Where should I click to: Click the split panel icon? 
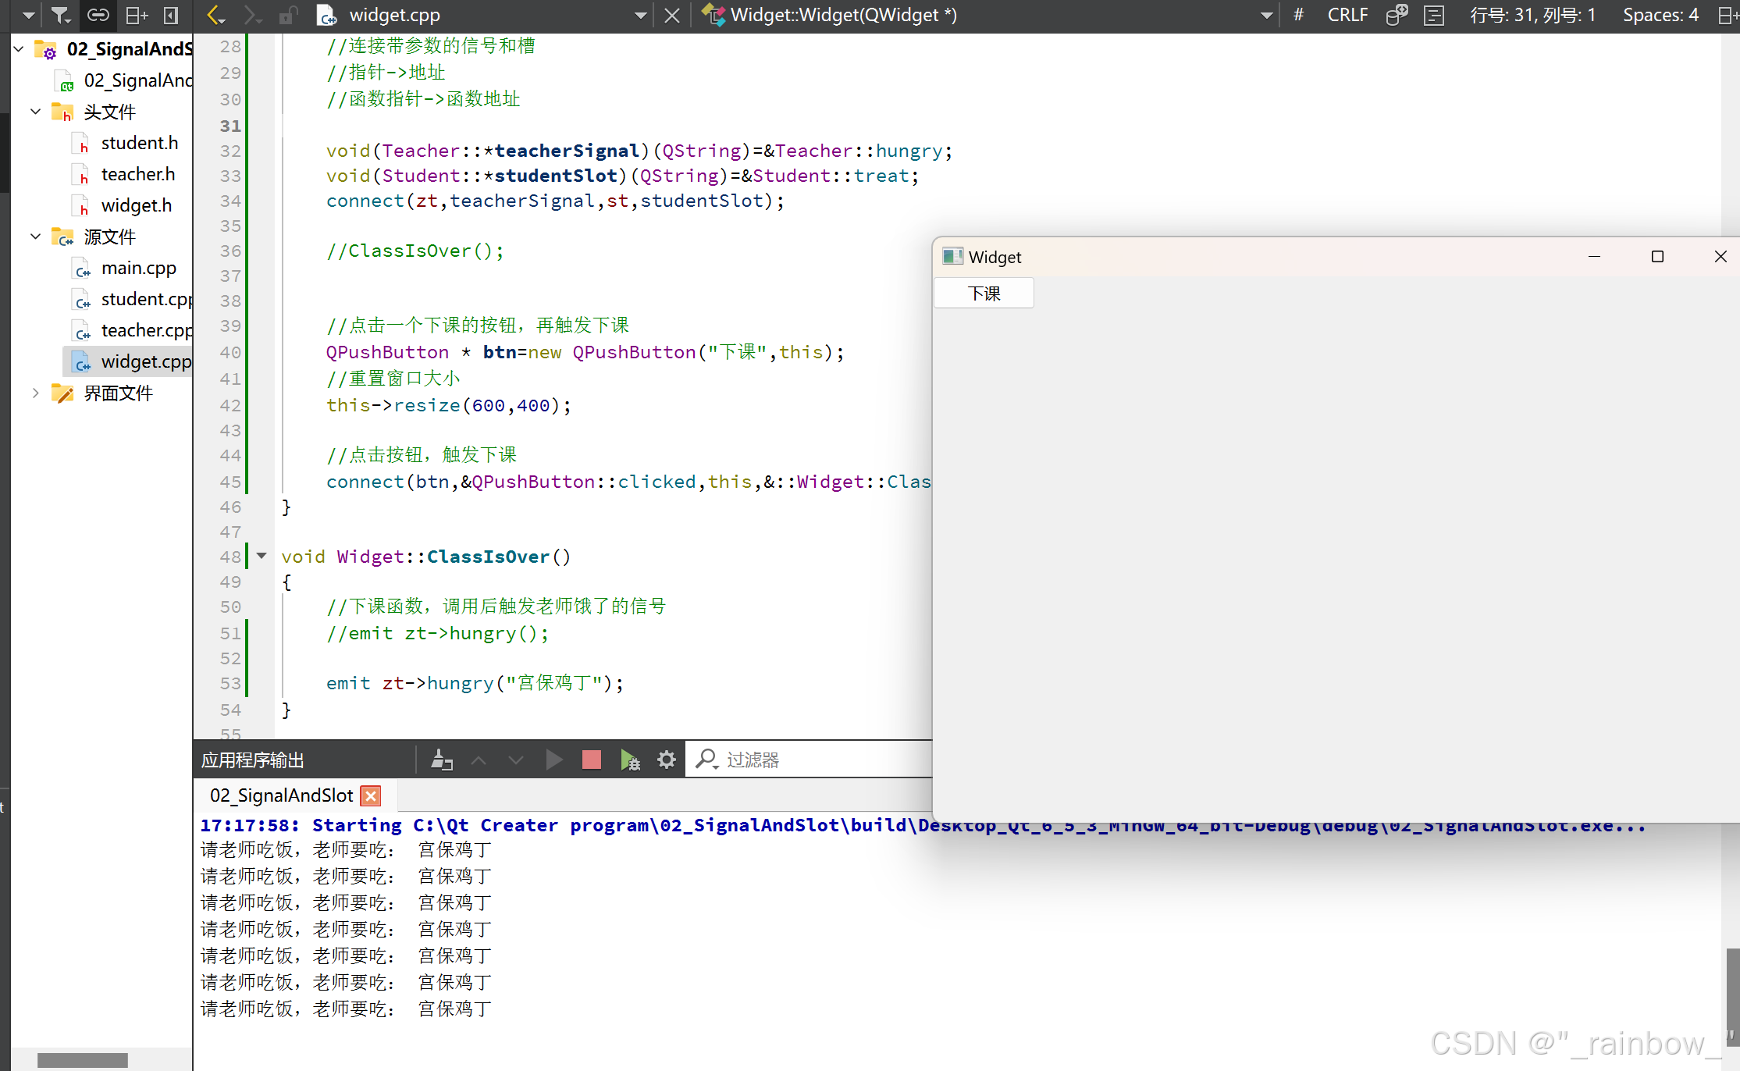[x=137, y=15]
